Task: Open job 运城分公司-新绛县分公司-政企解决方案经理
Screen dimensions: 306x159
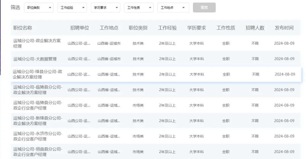Action: (38, 121)
